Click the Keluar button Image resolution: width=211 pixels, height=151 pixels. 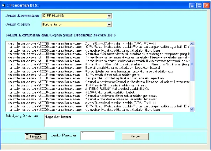pyautogui.click(x=135, y=136)
